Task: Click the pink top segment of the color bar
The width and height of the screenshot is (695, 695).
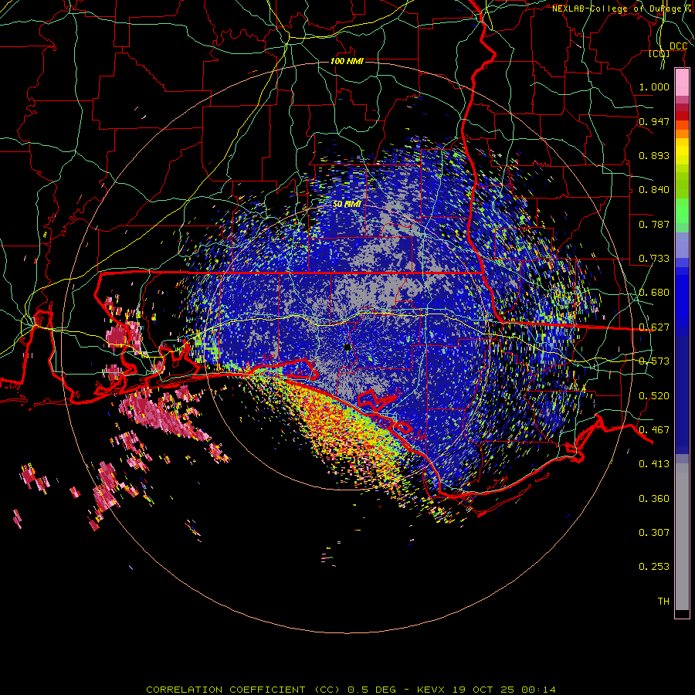Action: point(682,83)
